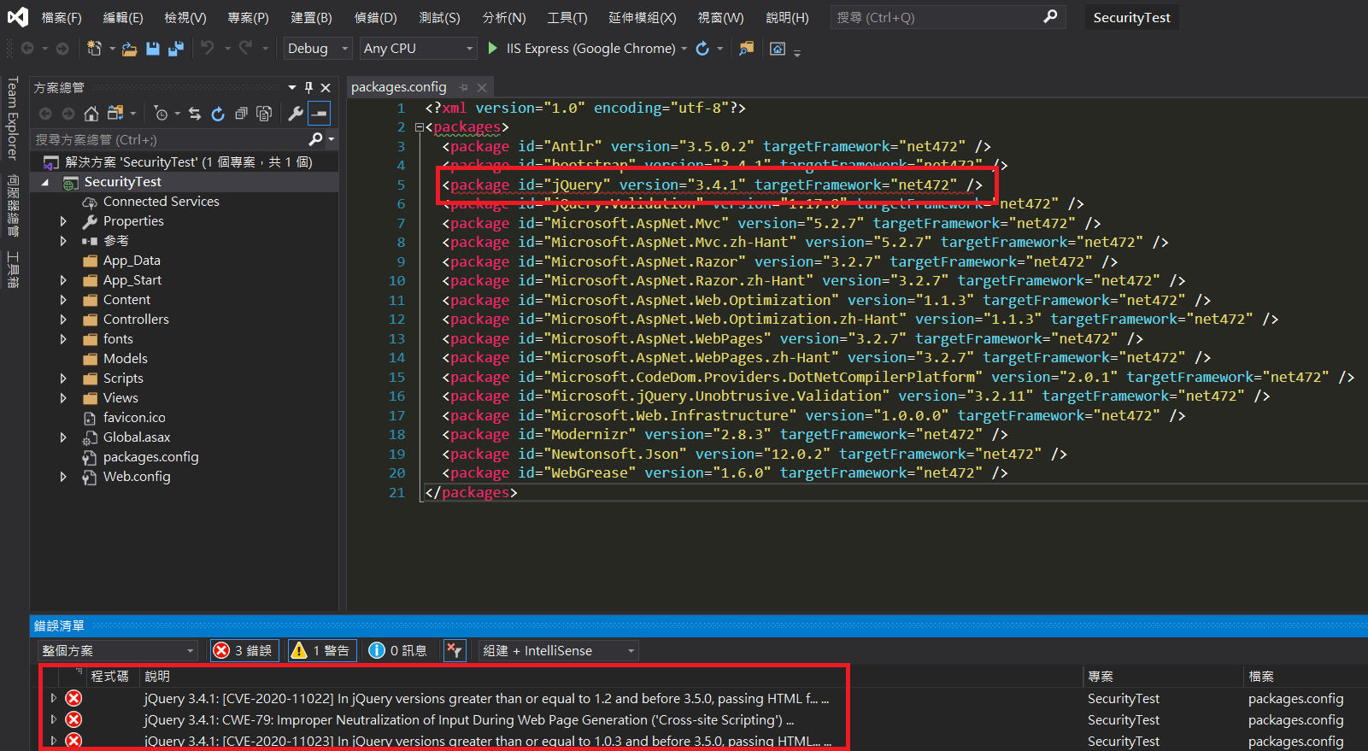Viewport: 1368px width, 751px height.
Task: Click the Properties wrench icon in Solution Explorer
Action: (295, 114)
